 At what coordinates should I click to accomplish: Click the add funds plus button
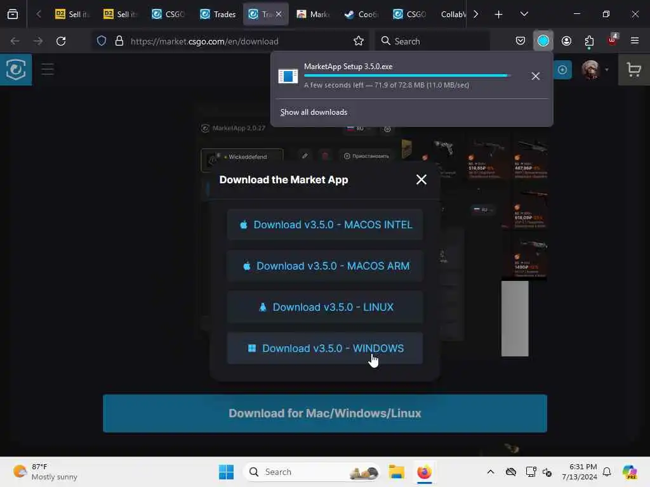coord(562,70)
